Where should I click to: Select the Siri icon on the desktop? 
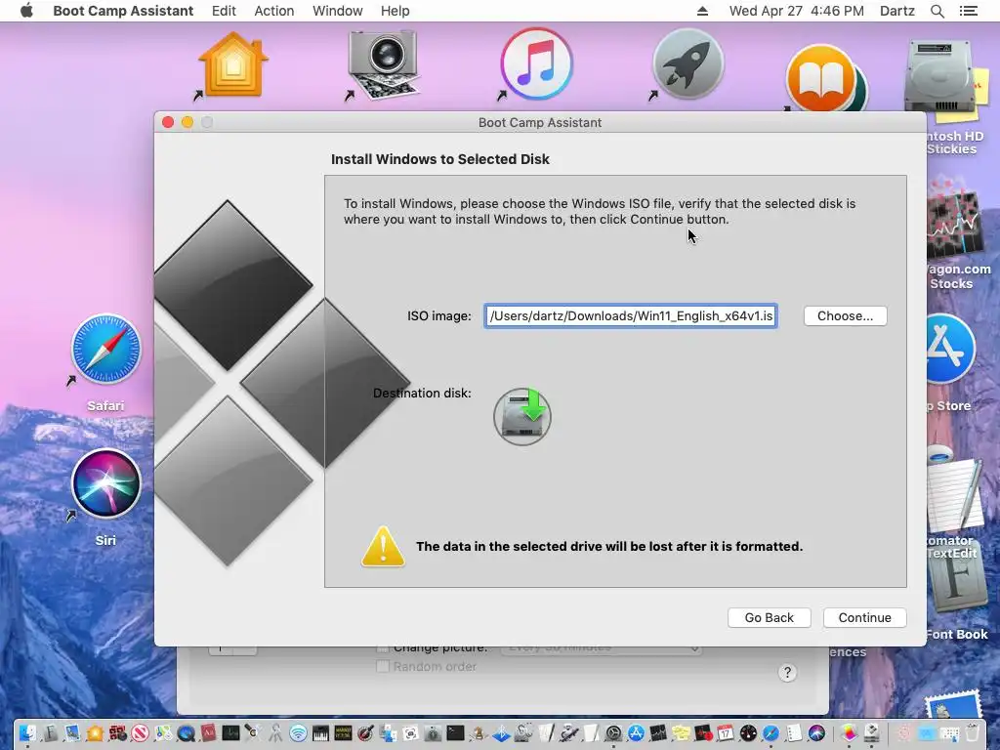(x=105, y=482)
